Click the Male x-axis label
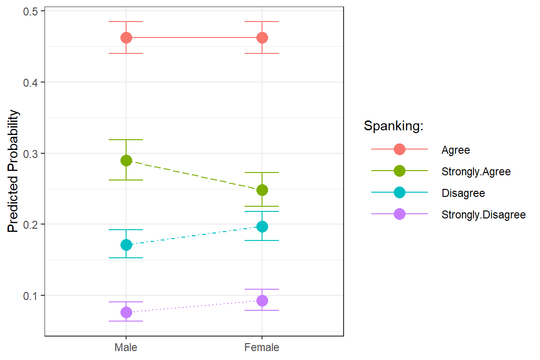Viewport: 540px width, 360px height. click(126, 347)
